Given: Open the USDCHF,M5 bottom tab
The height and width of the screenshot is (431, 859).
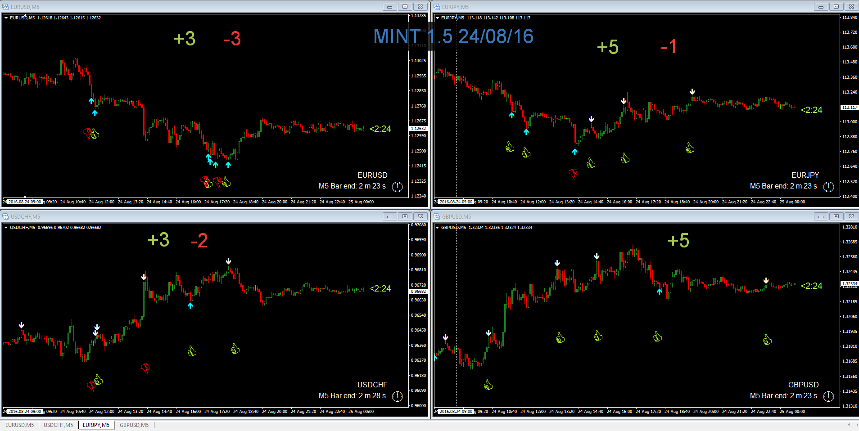Looking at the screenshot, I should coord(58,425).
